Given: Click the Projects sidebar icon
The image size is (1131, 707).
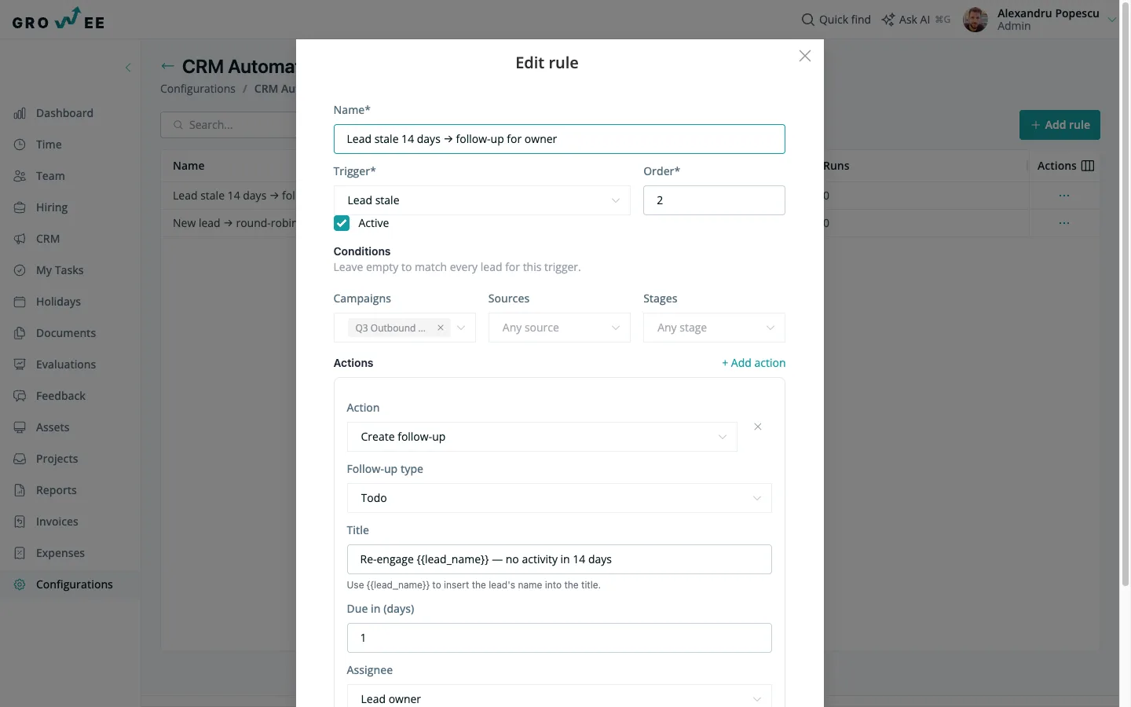Looking at the screenshot, I should click(20, 459).
